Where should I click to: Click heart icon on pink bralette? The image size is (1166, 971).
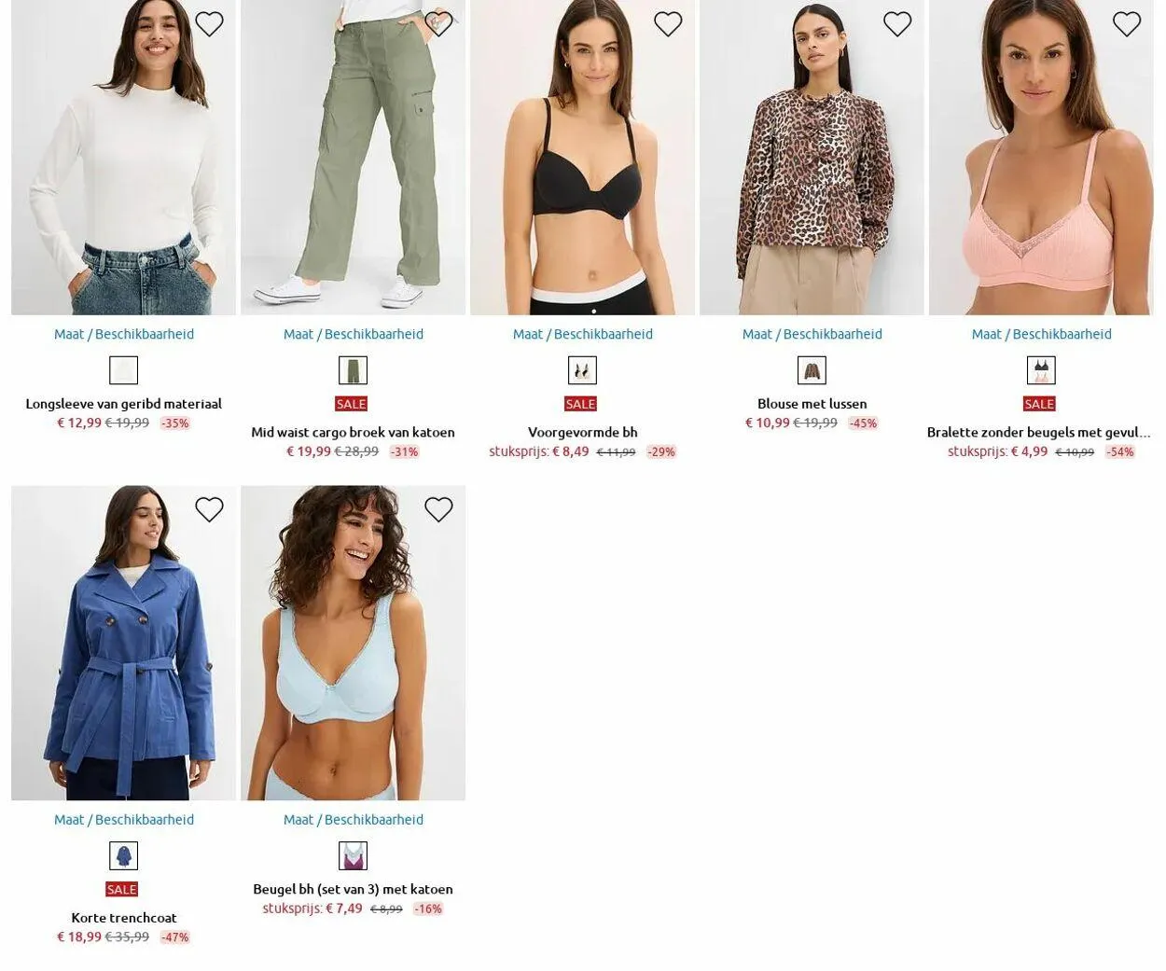point(1127,24)
